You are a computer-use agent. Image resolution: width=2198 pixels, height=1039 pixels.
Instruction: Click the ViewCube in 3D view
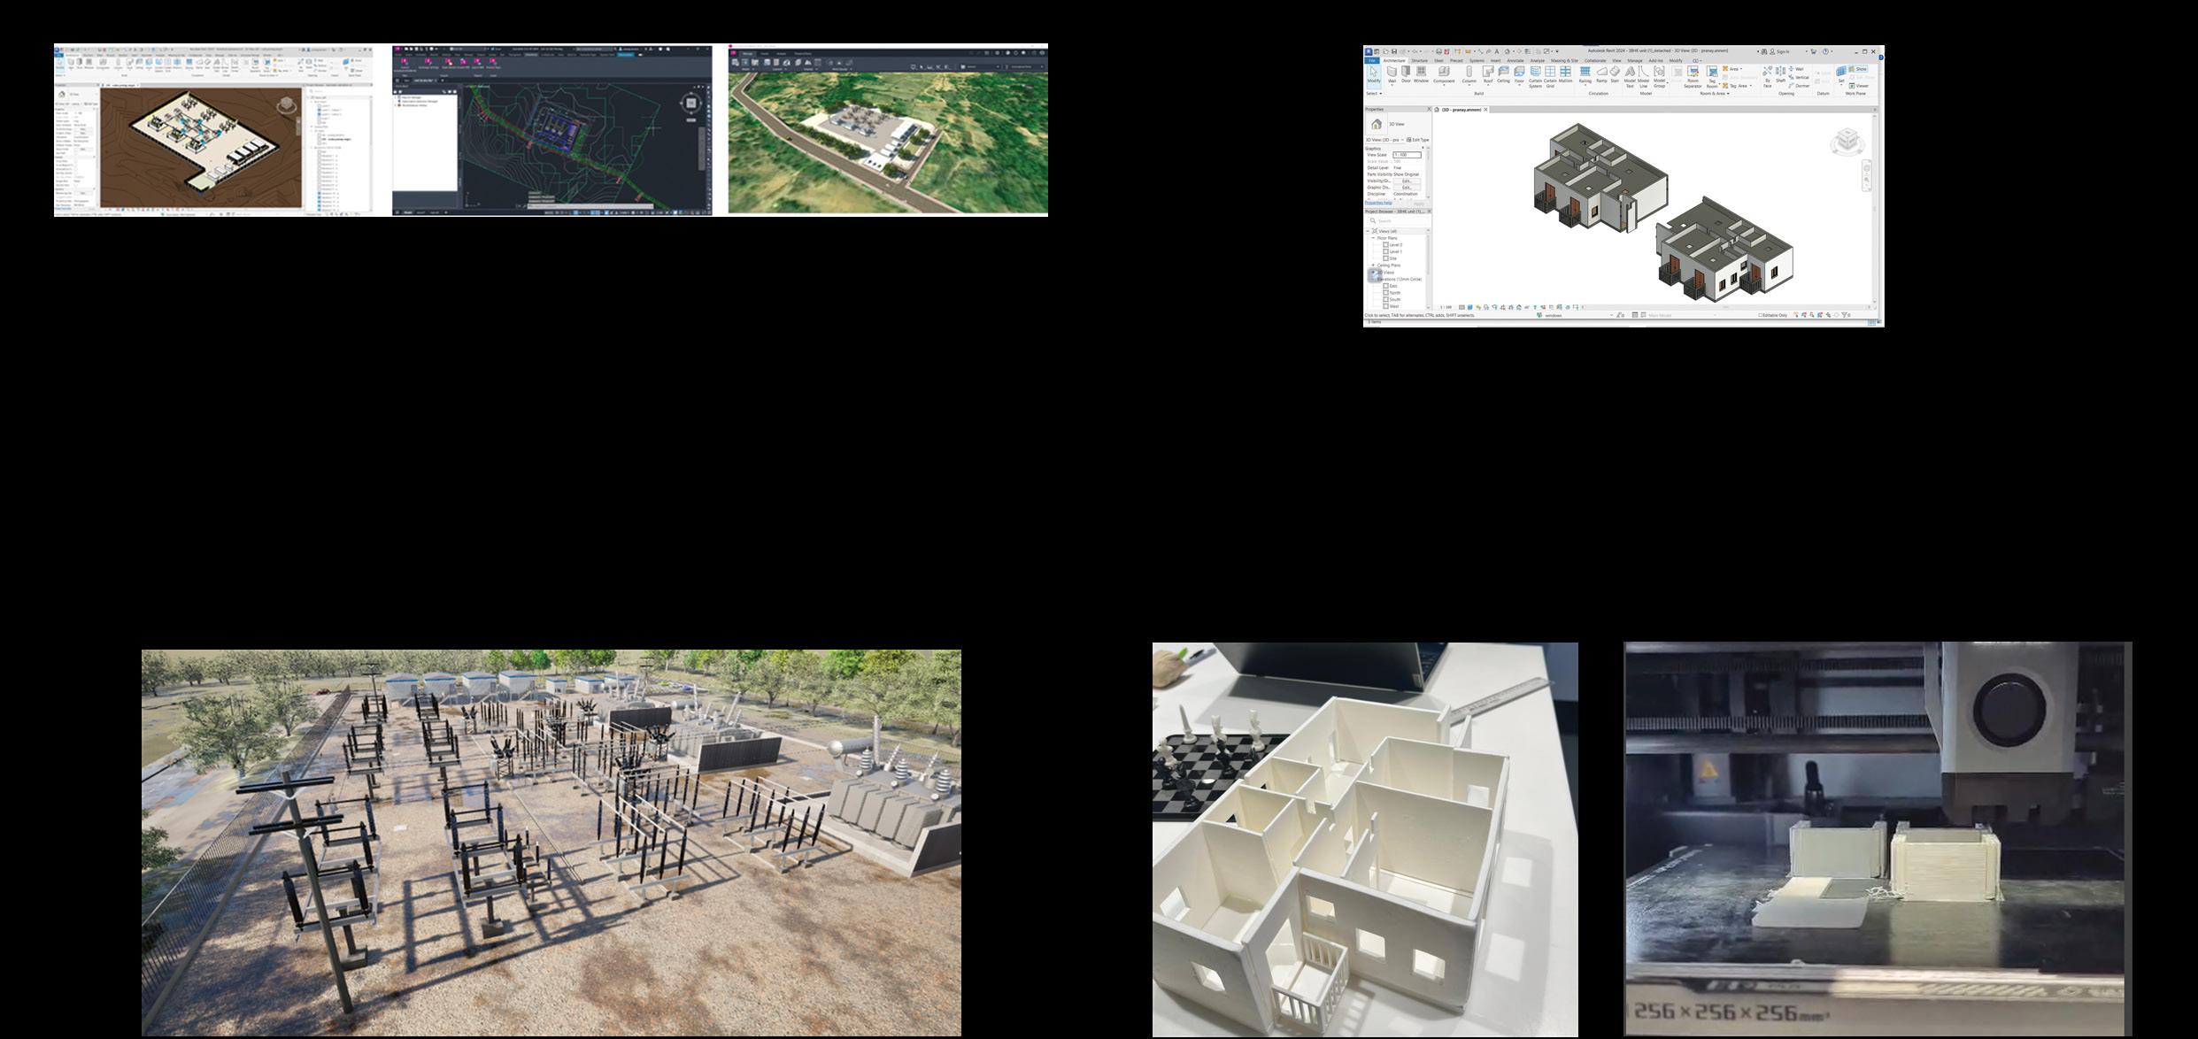(1847, 141)
